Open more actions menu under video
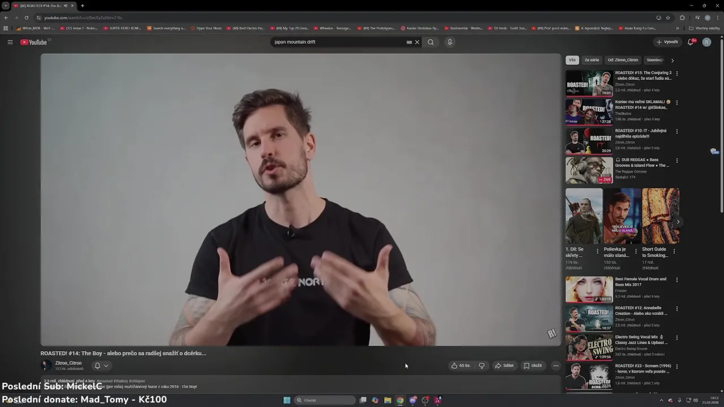 [x=555, y=366]
